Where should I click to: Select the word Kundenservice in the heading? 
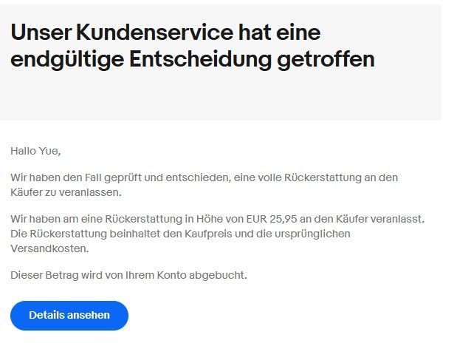click(x=148, y=33)
